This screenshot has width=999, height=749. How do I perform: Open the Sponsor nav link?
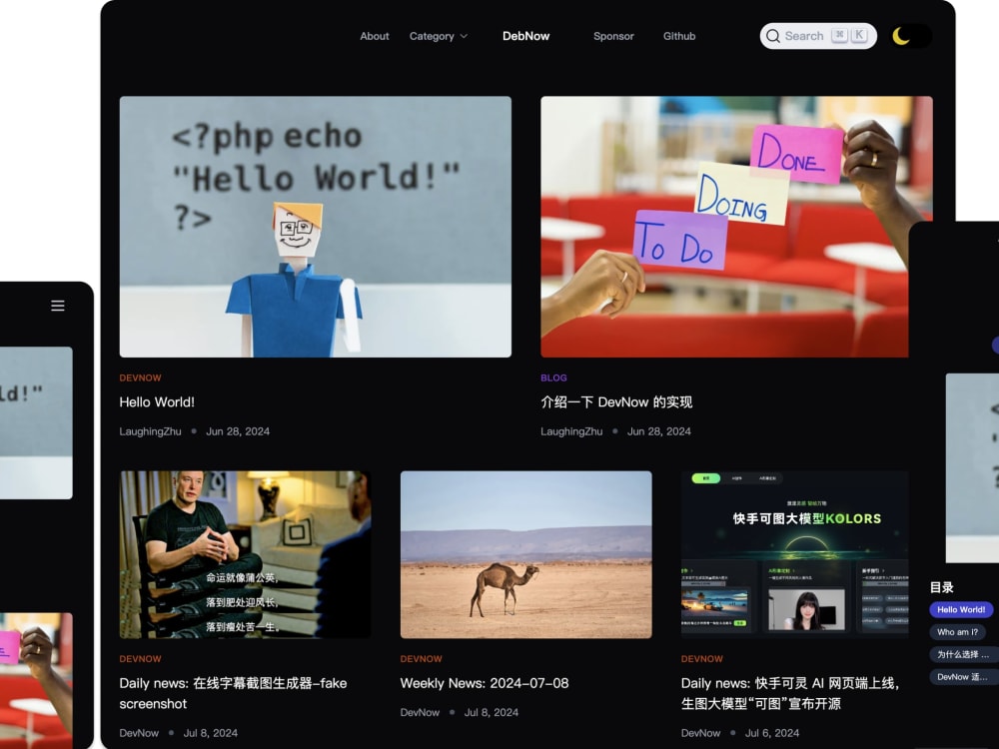click(x=613, y=36)
